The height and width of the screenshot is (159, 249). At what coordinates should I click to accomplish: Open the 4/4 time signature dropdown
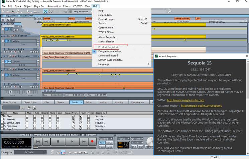coord(137,143)
